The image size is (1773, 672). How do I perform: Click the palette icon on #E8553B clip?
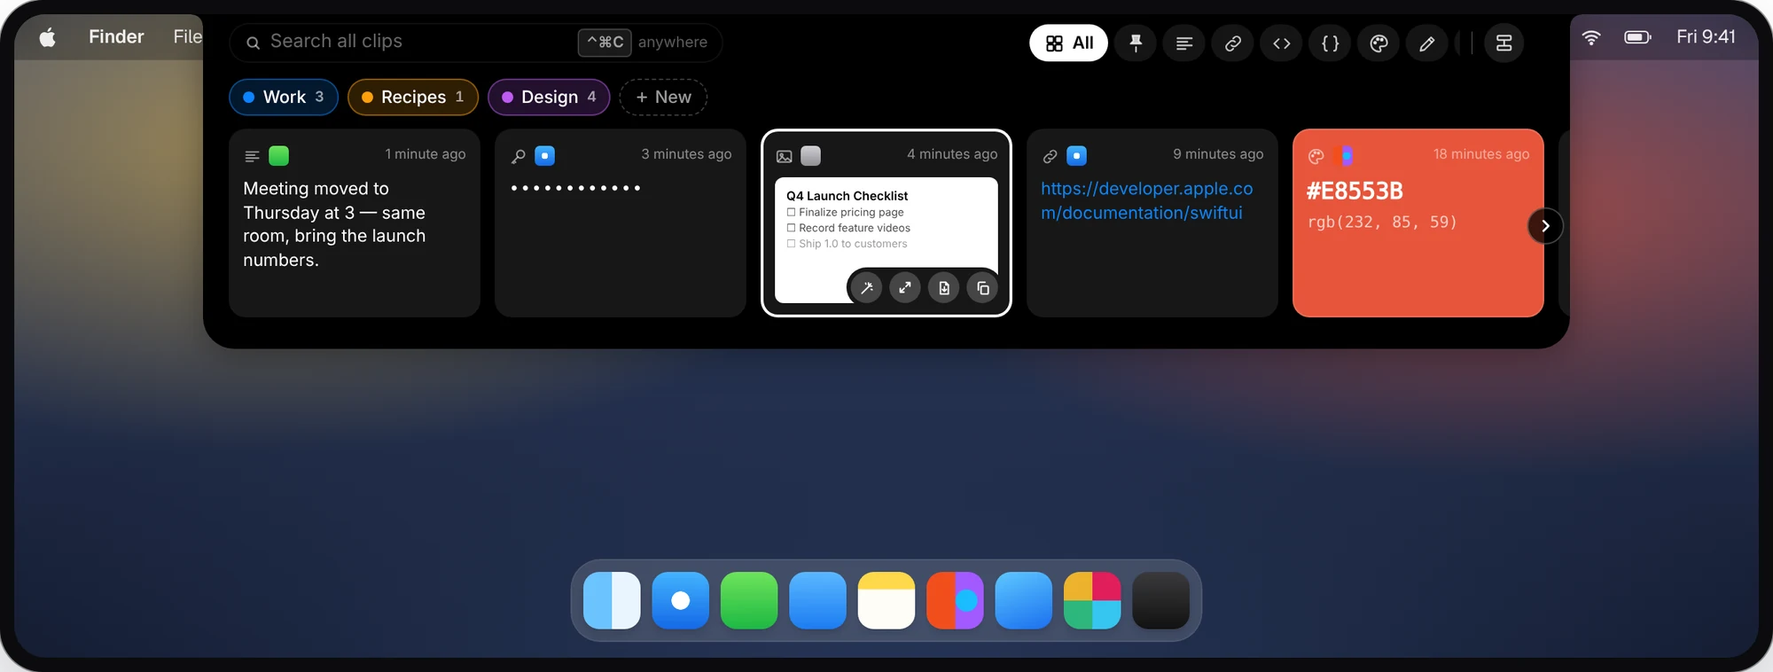coord(1316,156)
